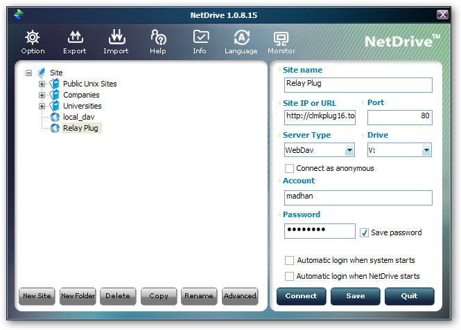Click the Connect button
Viewport: 461px width, 330px height.
pos(301,296)
